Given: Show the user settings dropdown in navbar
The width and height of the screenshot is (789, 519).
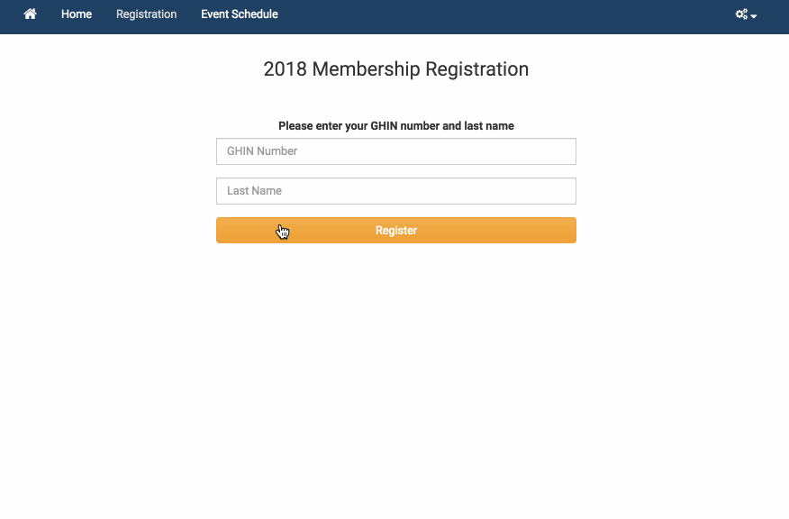Looking at the screenshot, I should point(747,14).
